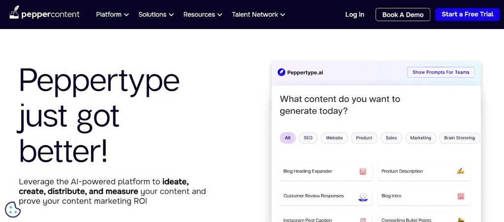Expand the Talent Network menu

tap(258, 14)
